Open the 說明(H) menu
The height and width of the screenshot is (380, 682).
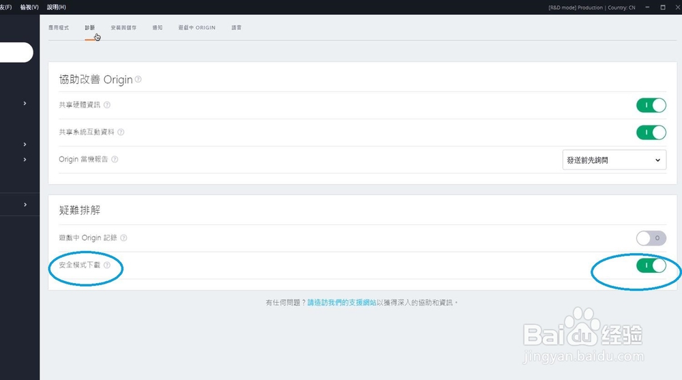click(57, 7)
